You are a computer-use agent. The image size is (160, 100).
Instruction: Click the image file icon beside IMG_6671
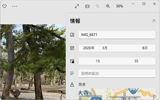point(72,35)
